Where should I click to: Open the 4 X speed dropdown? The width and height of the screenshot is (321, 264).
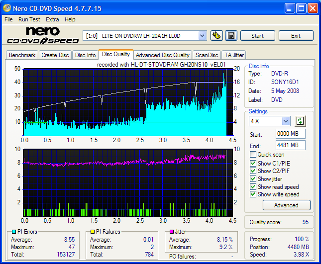click(x=286, y=121)
